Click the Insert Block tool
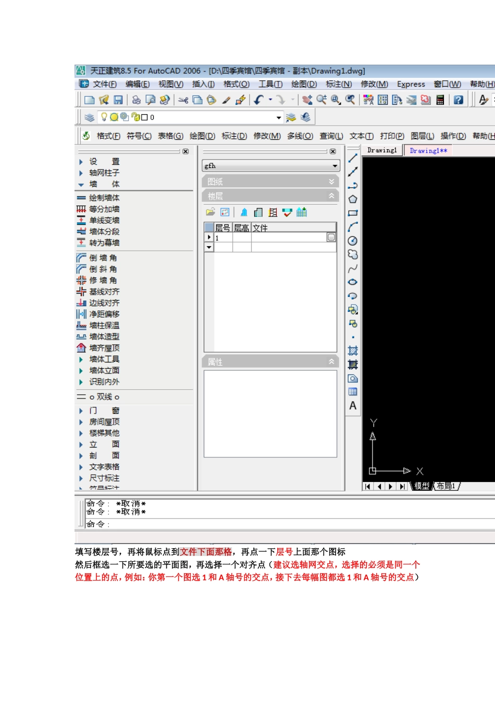The image size is (495, 701). click(x=353, y=309)
